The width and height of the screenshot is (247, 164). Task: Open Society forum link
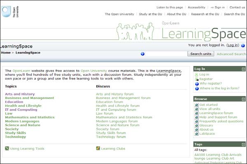point(107,129)
